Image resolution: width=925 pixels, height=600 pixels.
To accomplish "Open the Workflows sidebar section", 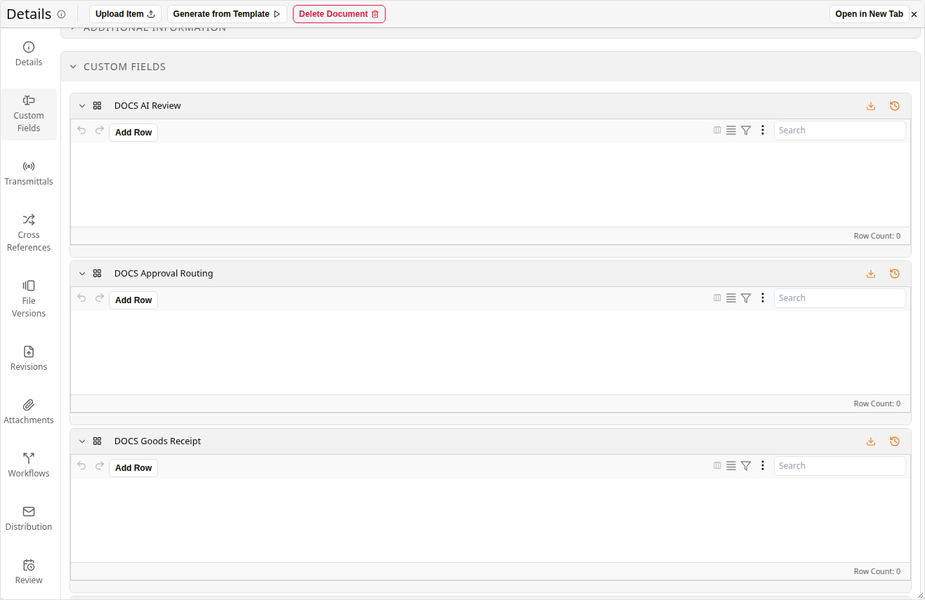I will point(29,465).
